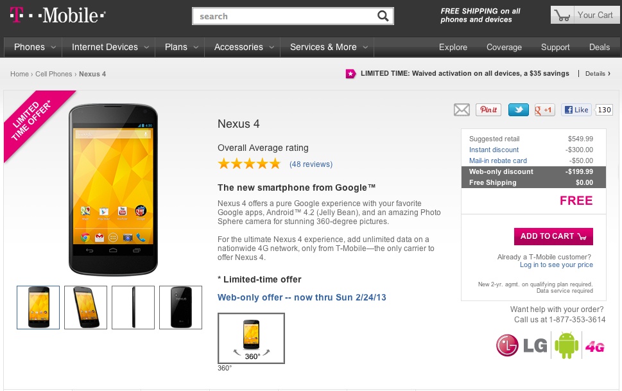622x391 pixels.
Task: Click the Suggested retail $549.99 price
Action: tap(580, 139)
